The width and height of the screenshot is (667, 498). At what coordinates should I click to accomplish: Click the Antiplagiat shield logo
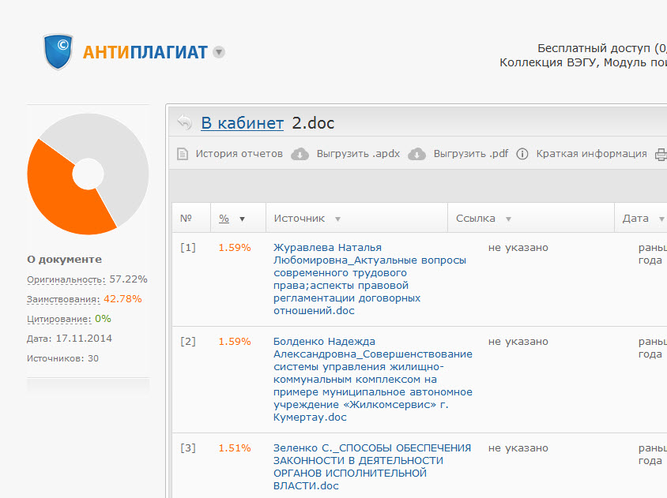coord(58,51)
